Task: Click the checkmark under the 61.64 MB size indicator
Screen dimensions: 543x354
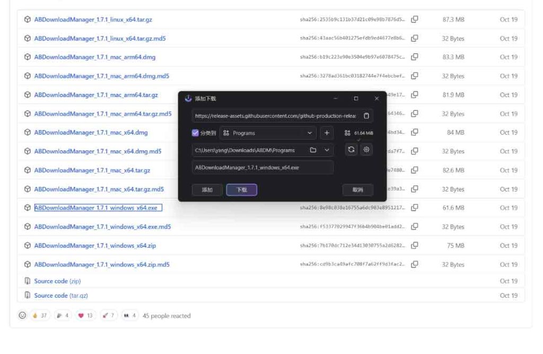Action: [x=358, y=139]
